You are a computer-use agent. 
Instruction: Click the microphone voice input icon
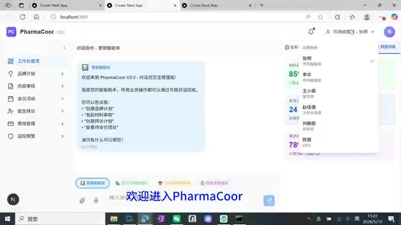96,200
